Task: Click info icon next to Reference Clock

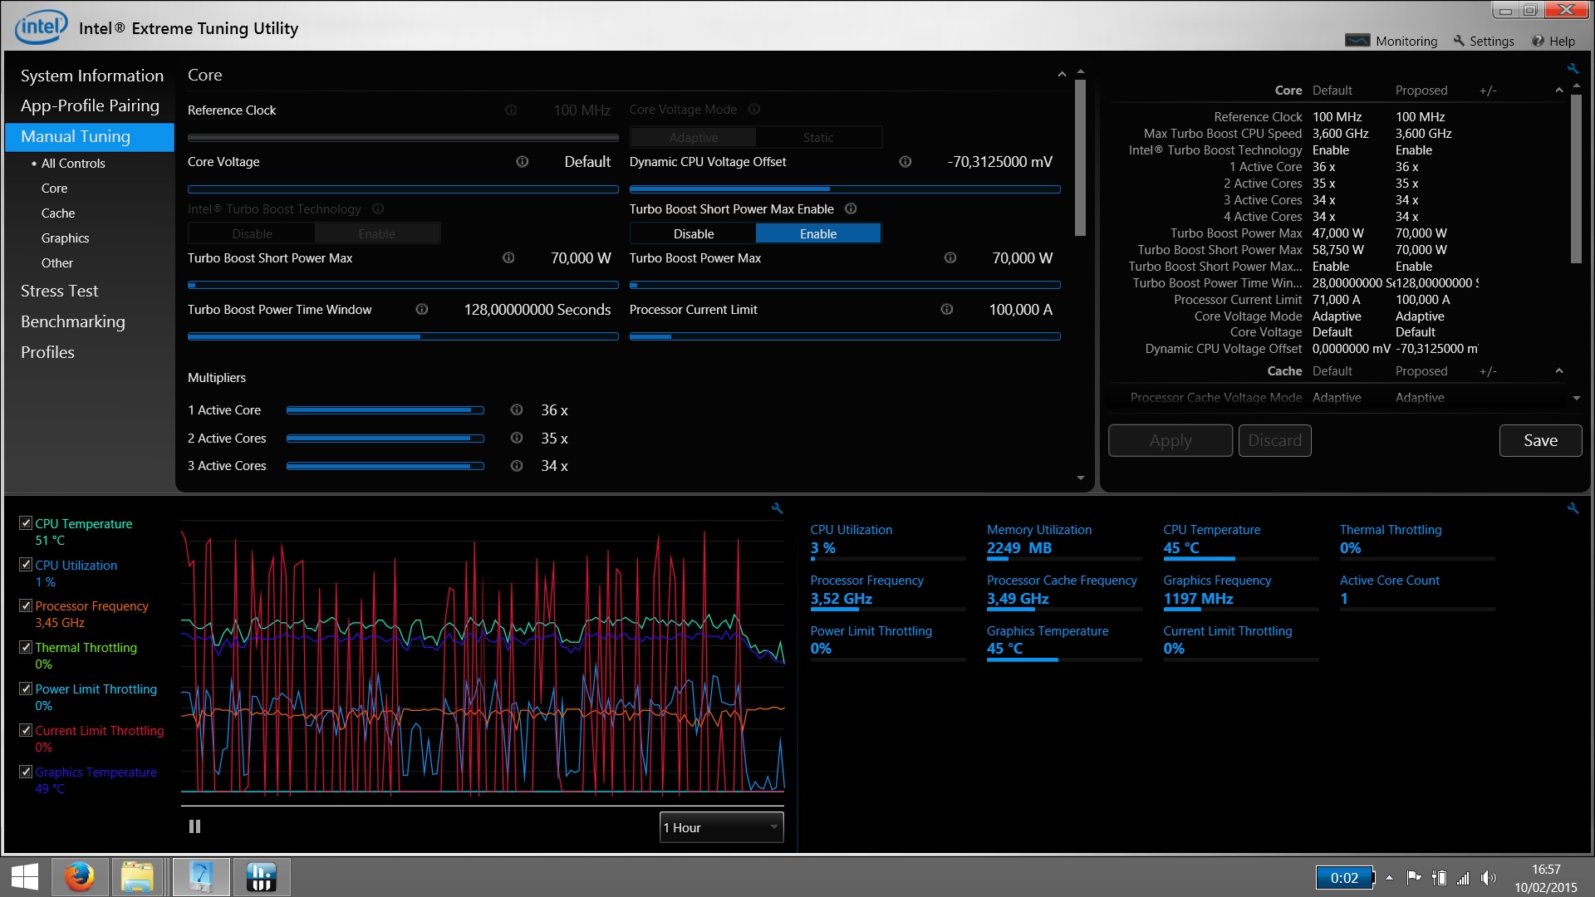Action: coord(511,110)
